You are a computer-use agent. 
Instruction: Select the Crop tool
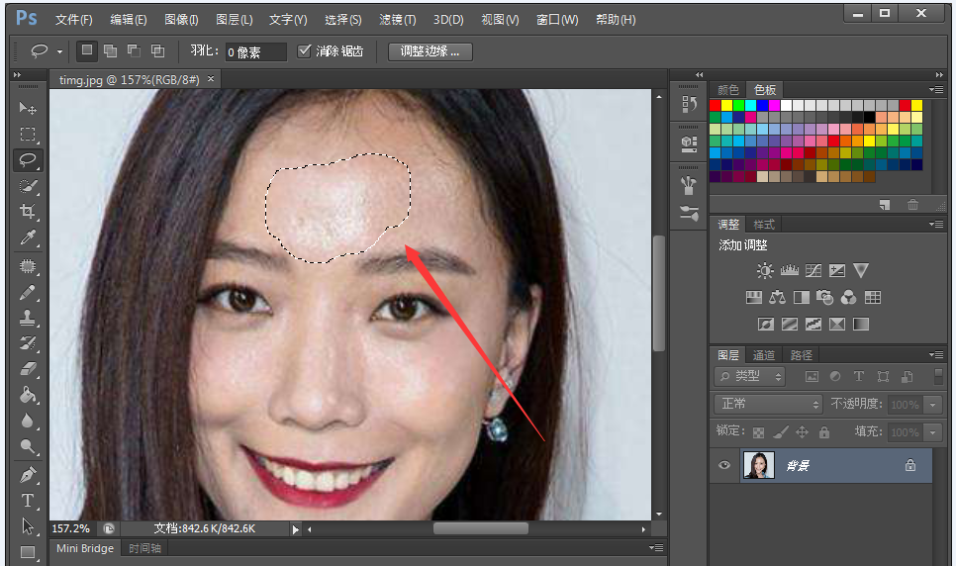click(x=28, y=212)
